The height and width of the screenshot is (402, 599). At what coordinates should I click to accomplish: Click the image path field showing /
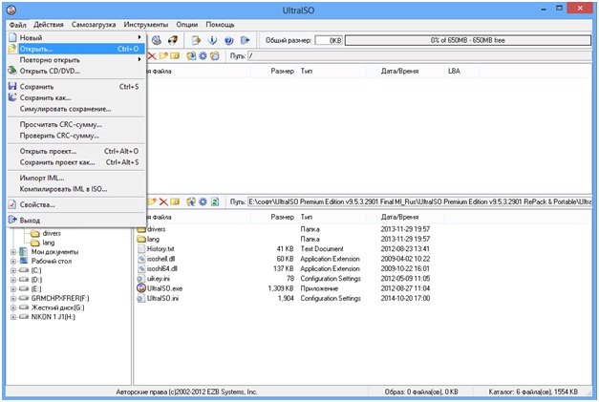419,56
